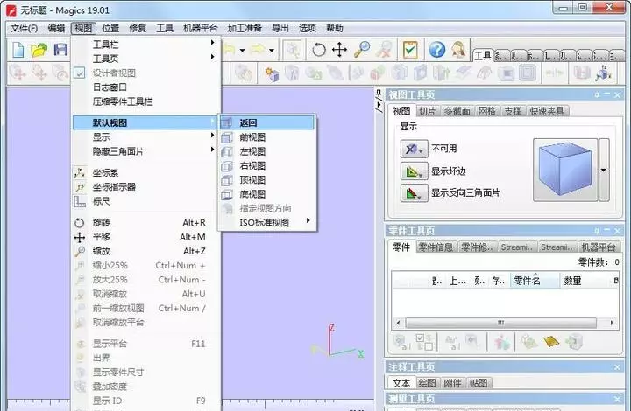The width and height of the screenshot is (631, 411).
Task: Open the 修复 menu in menu bar
Action: 138,28
